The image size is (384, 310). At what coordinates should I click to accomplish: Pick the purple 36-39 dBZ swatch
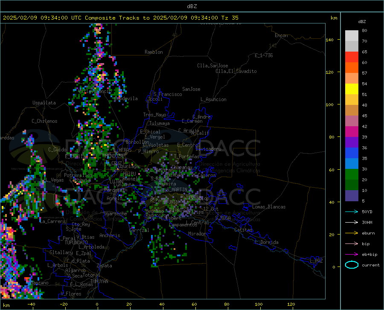pos(352,142)
